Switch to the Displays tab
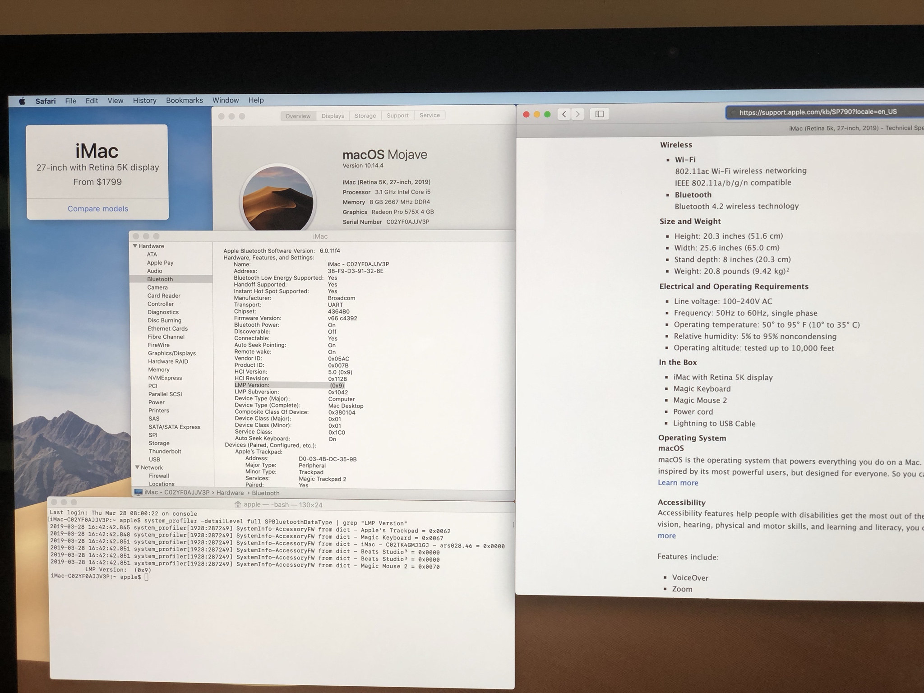 pos(333,116)
